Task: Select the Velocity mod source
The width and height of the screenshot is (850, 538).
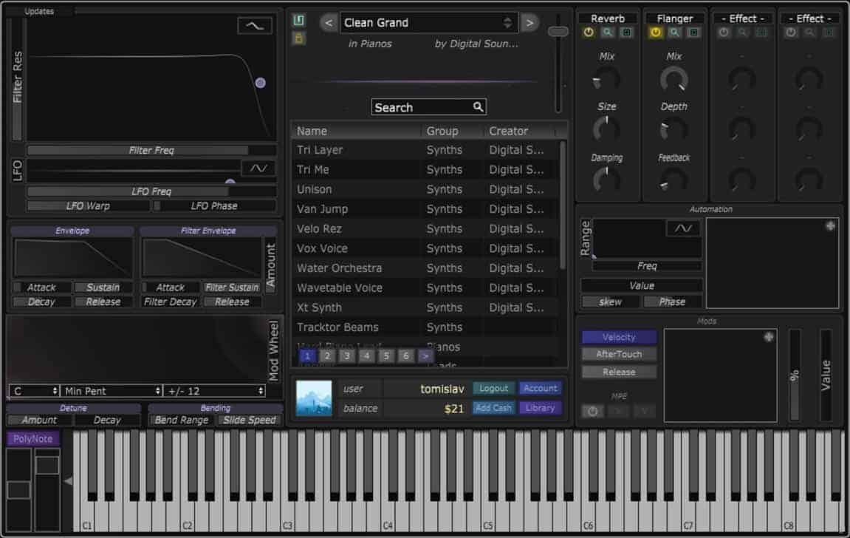Action: coord(619,337)
